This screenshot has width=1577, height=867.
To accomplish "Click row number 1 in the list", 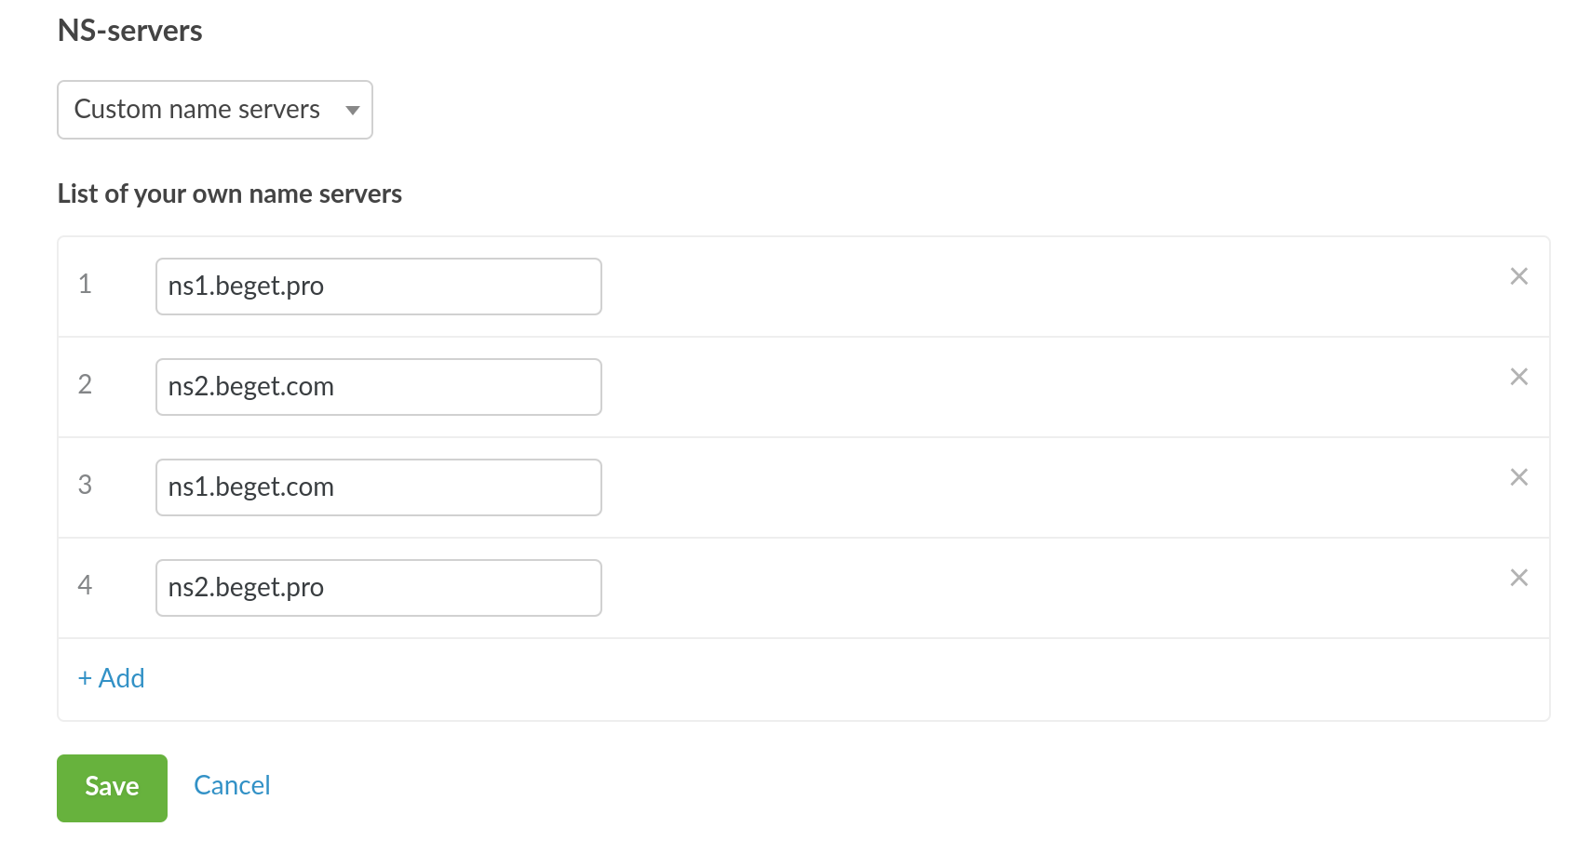I will coord(85,284).
